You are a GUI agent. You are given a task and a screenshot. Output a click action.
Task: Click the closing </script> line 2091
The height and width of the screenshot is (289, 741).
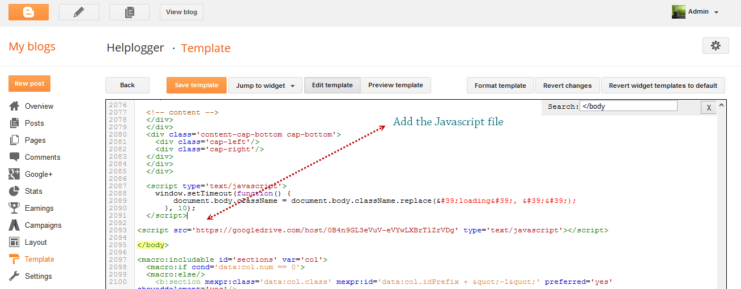[167, 215]
